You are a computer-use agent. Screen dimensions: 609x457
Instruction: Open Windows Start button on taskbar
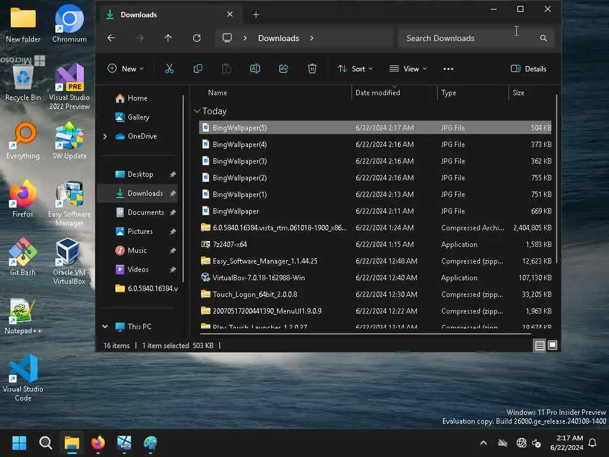[19, 443]
